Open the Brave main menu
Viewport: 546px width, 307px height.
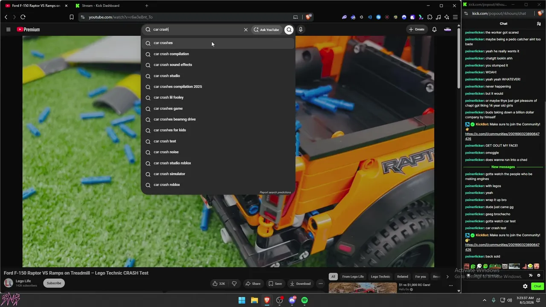pyautogui.click(x=455, y=17)
